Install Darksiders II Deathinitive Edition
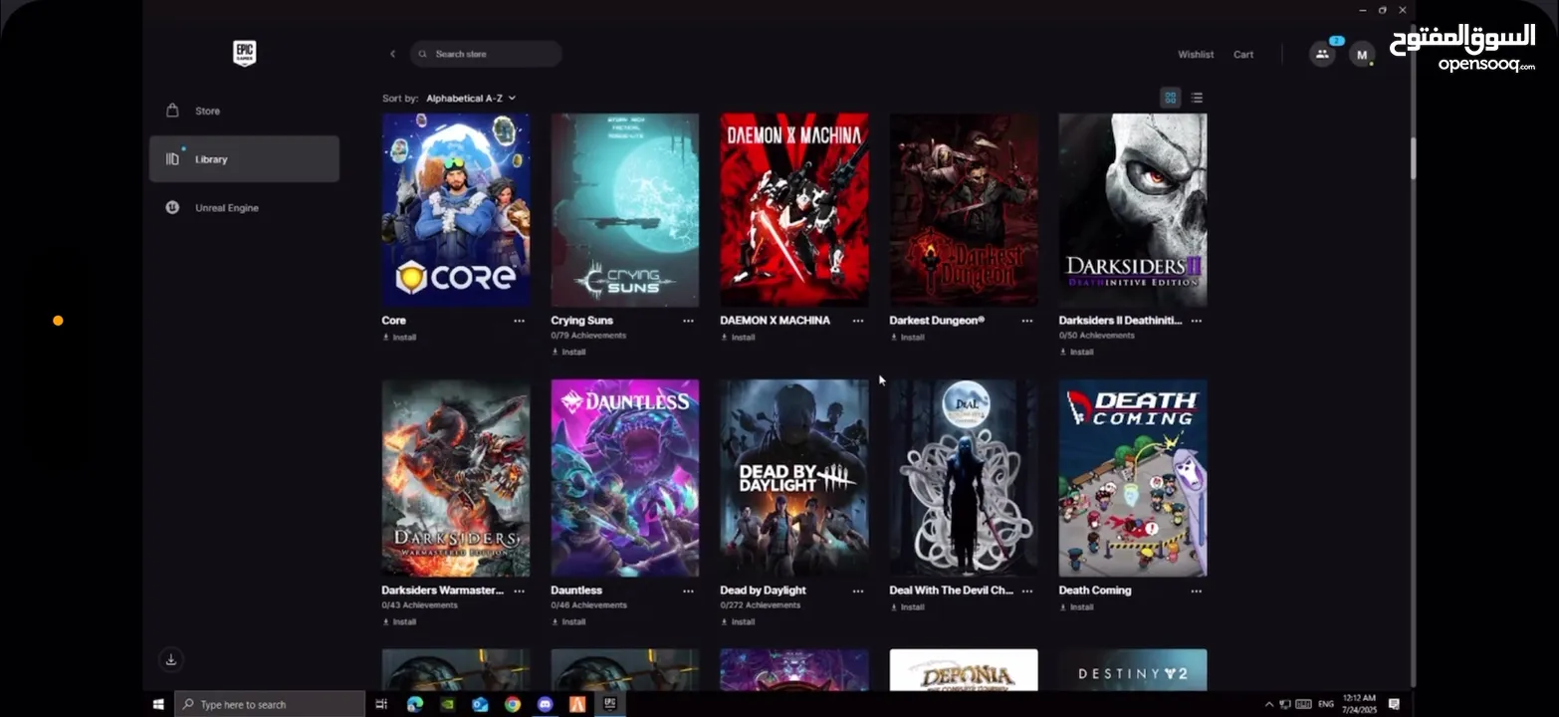The image size is (1559, 717). [x=1076, y=352]
